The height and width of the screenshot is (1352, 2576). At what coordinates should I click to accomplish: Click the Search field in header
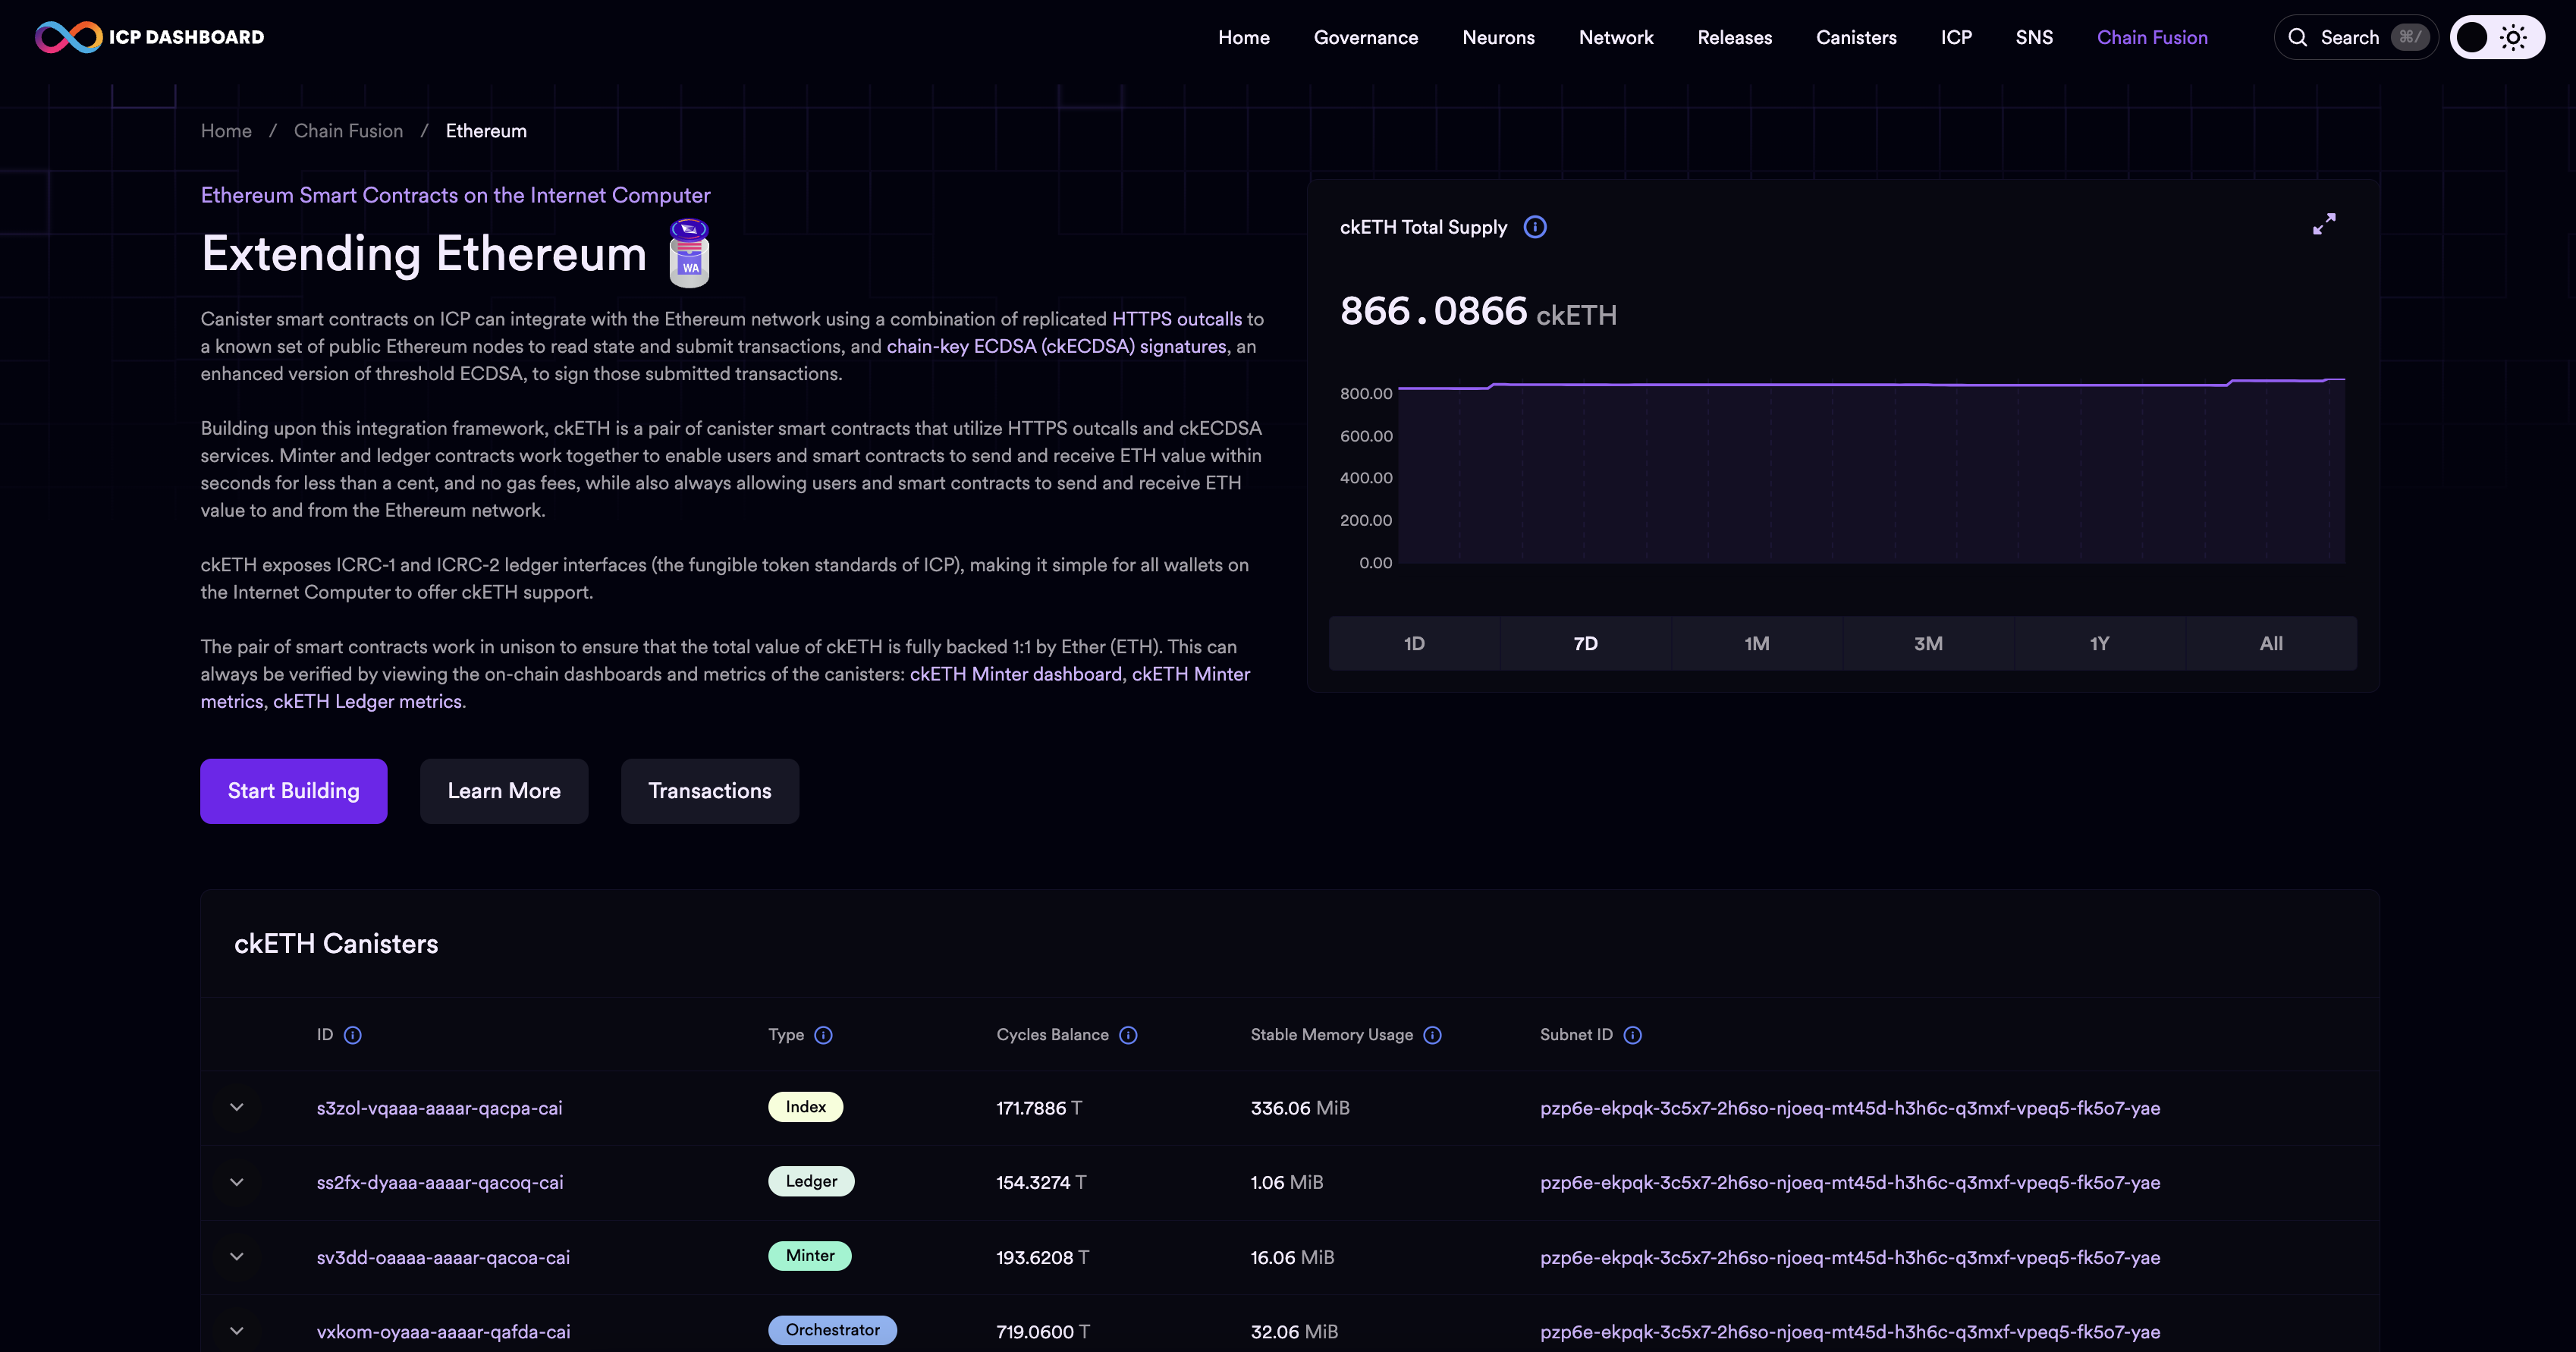[2355, 37]
